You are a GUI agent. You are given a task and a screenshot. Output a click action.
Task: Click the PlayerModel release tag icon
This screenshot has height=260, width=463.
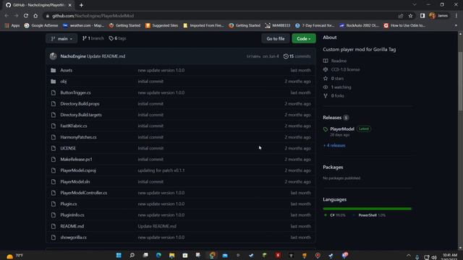[326, 129]
